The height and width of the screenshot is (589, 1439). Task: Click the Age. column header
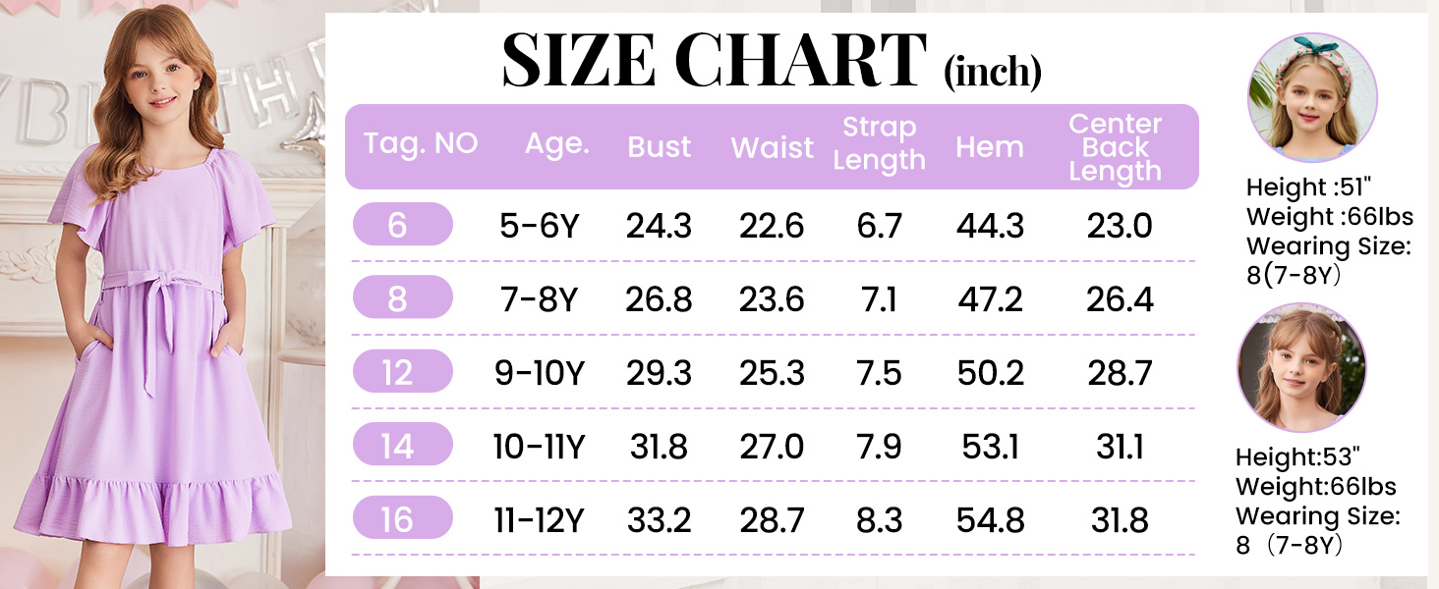(x=557, y=144)
